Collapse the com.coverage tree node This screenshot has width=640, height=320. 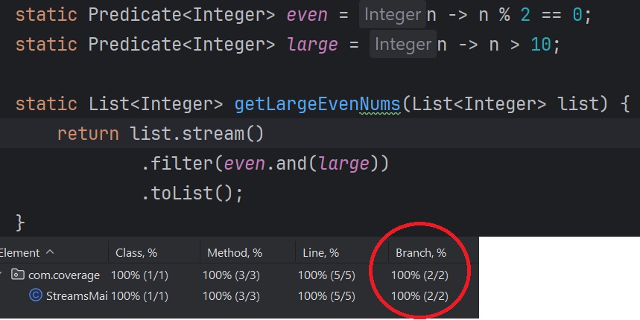coord(3,275)
